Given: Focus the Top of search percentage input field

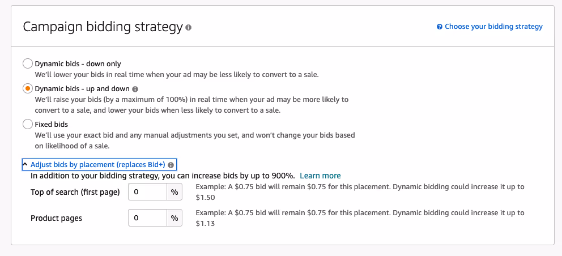Looking at the screenshot, I should click(147, 192).
